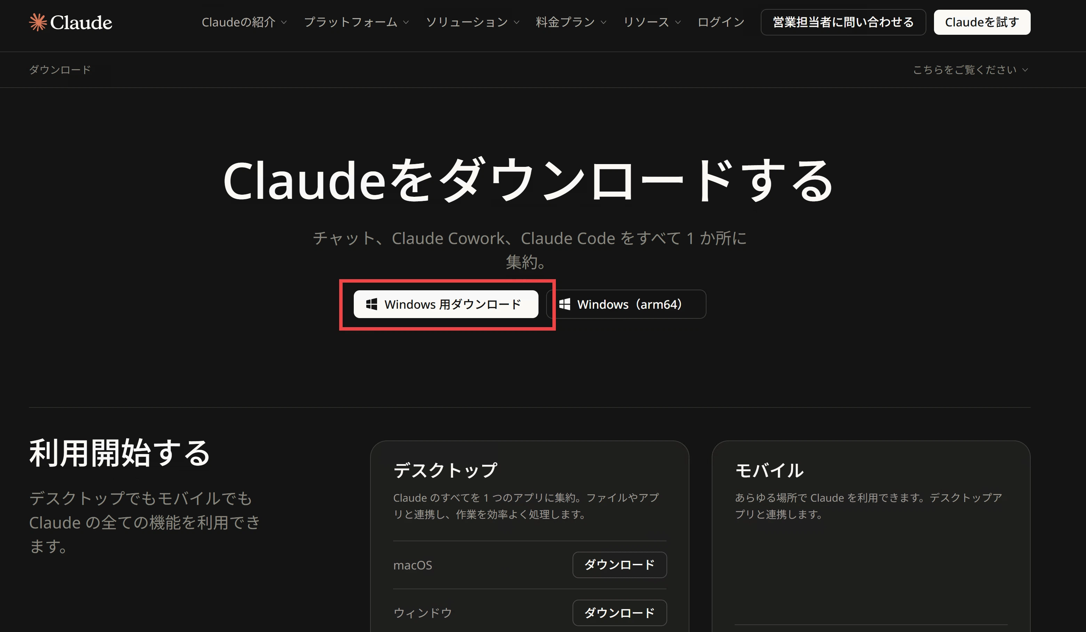Screen dimensions: 1086x632
Task: Open the ソリューション dropdown
Action: pos(472,22)
